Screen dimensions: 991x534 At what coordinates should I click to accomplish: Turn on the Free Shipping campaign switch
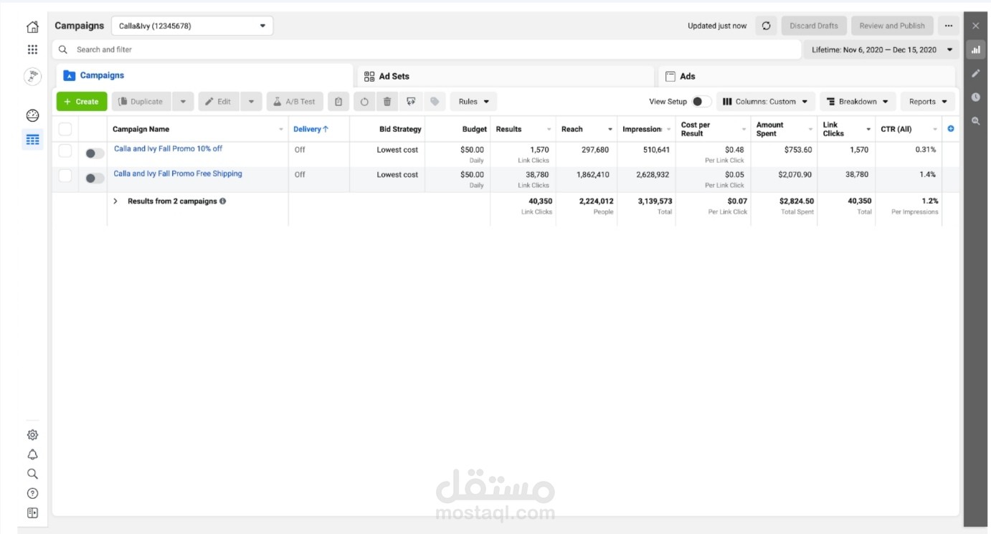[94, 178]
